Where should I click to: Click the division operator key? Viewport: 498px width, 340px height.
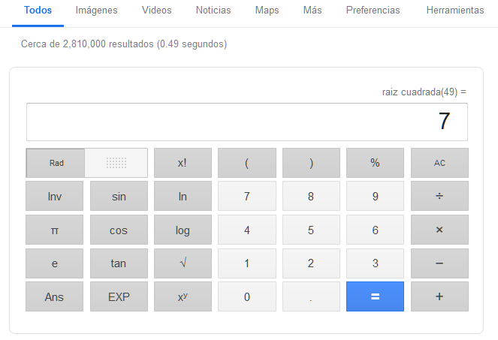[439, 197]
